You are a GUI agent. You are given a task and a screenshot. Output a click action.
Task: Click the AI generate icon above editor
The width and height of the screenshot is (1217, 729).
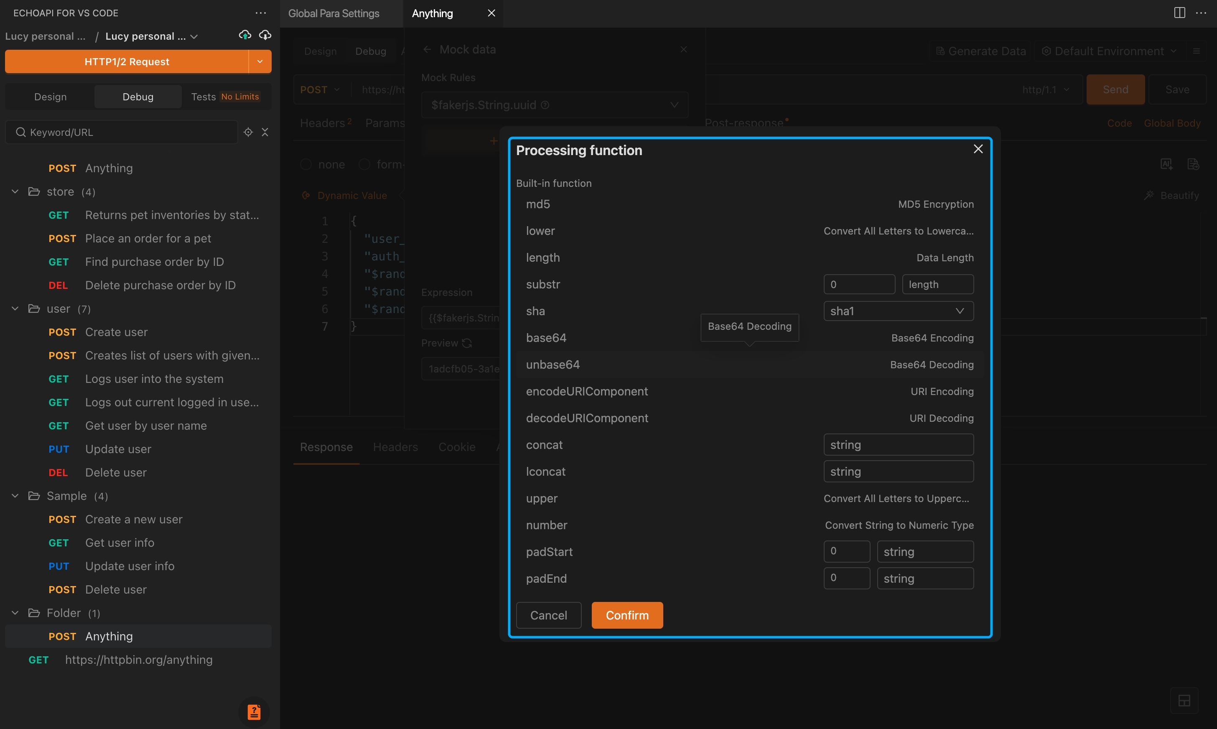click(1166, 165)
